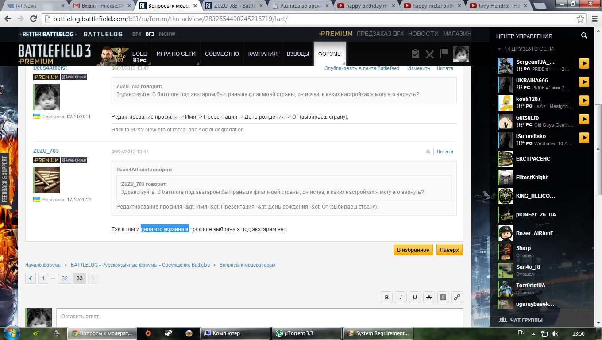Join kosh1287's game via play icon
The height and width of the screenshot is (340, 602).
pos(584,101)
